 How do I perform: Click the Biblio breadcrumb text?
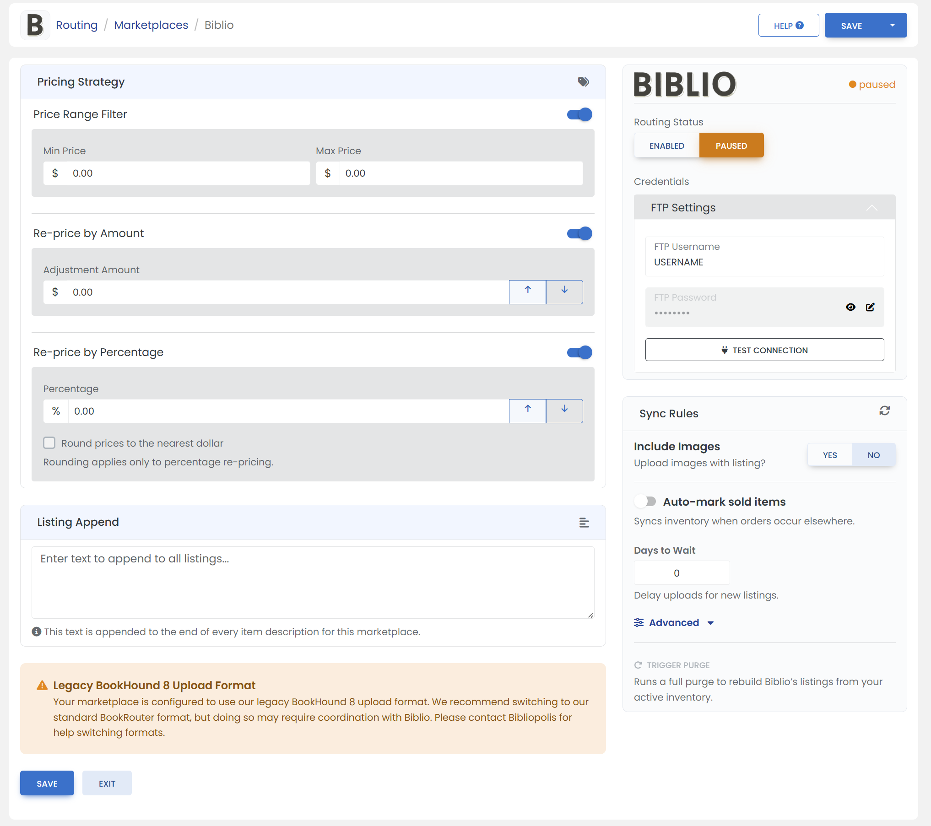tap(219, 25)
